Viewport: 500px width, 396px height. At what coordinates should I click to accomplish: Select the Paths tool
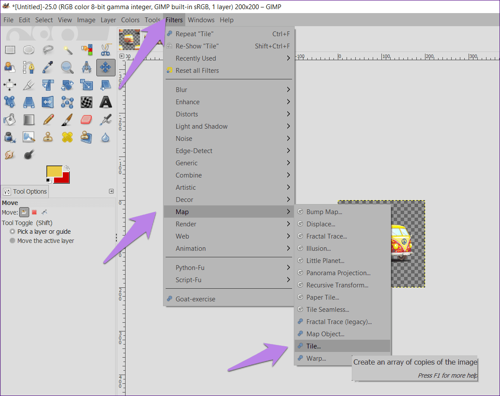[29, 67]
